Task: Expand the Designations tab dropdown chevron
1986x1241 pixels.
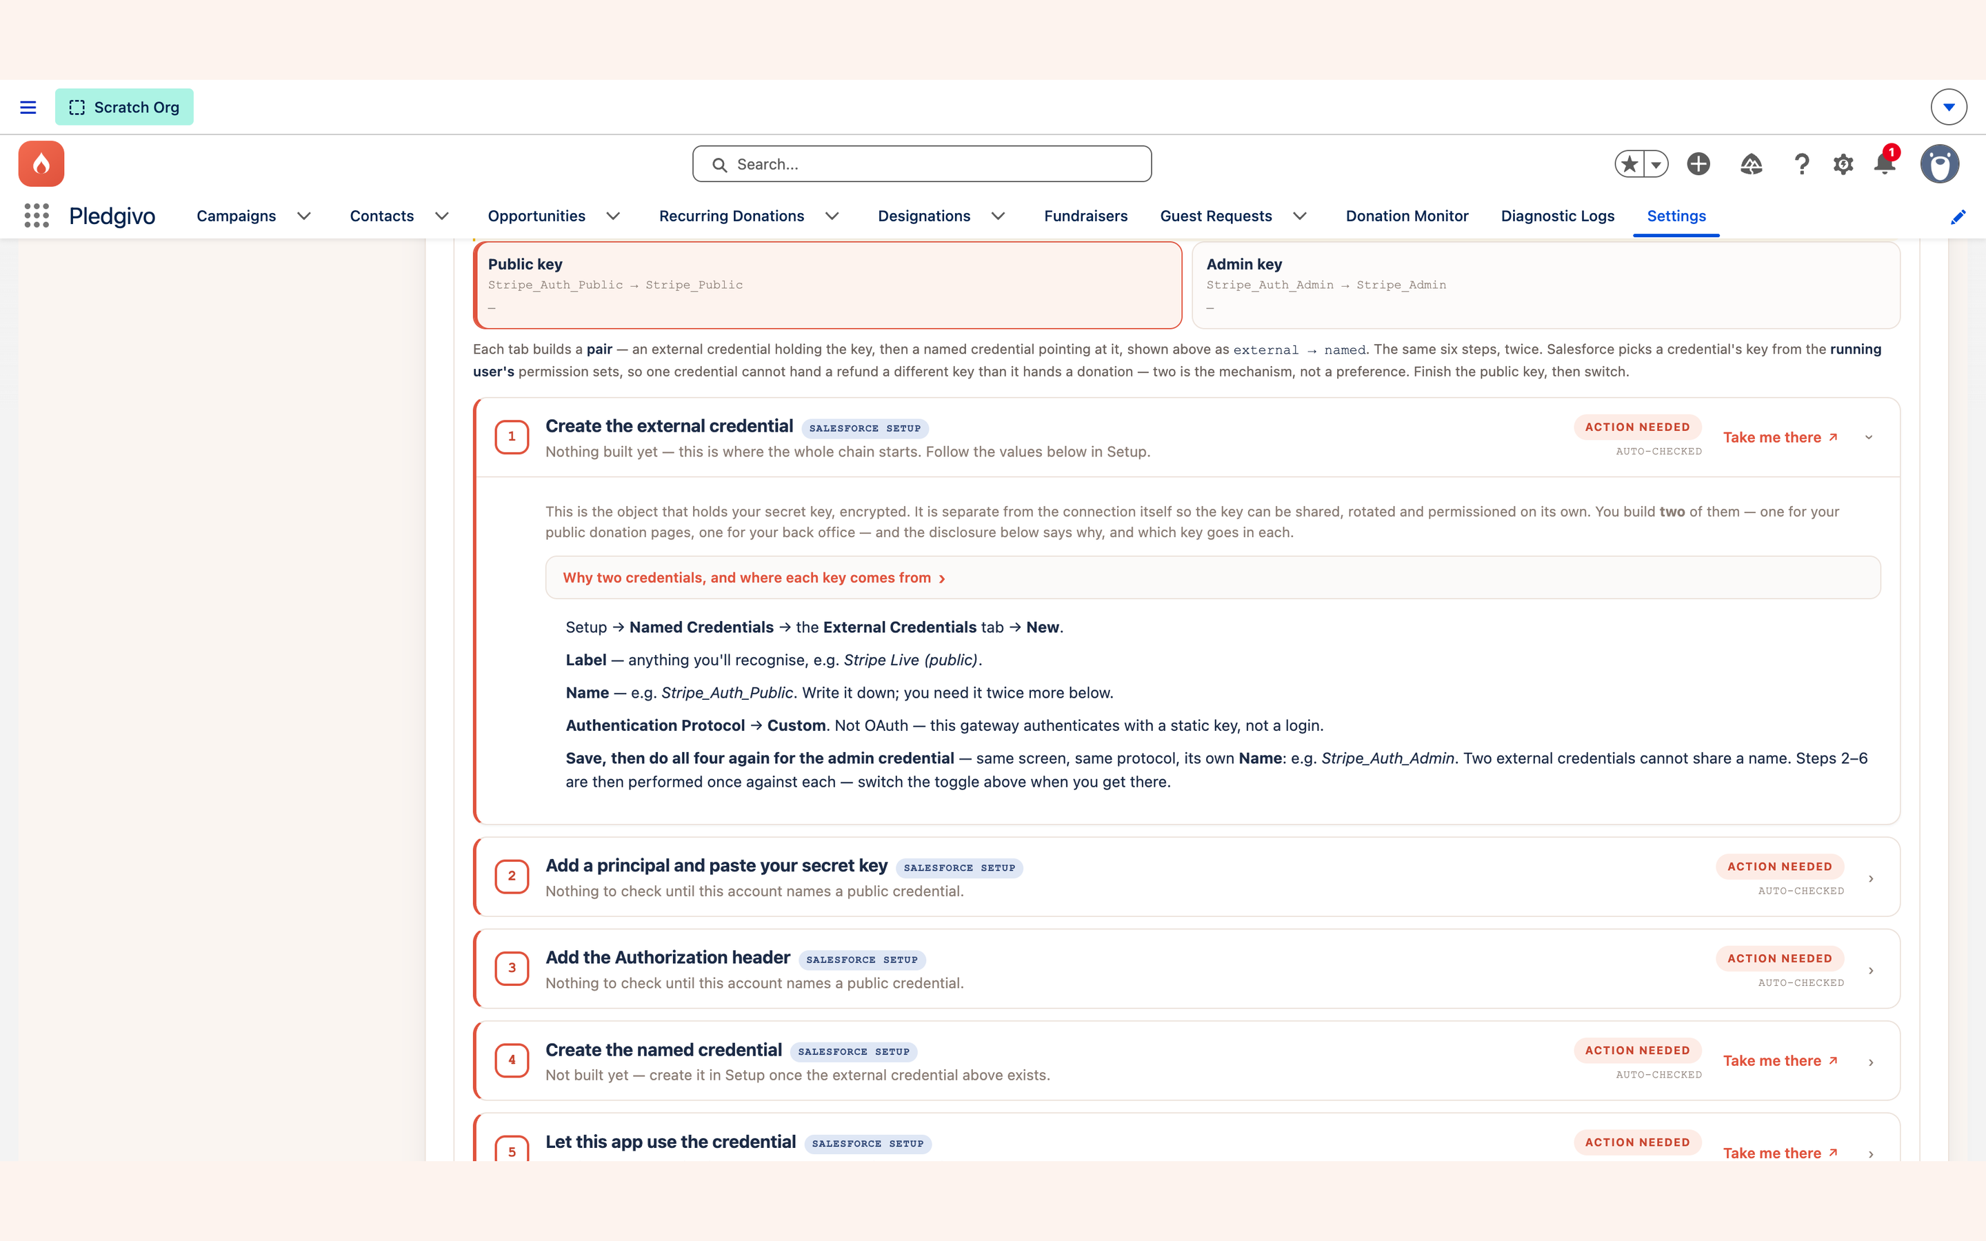Action: pyautogui.click(x=998, y=216)
